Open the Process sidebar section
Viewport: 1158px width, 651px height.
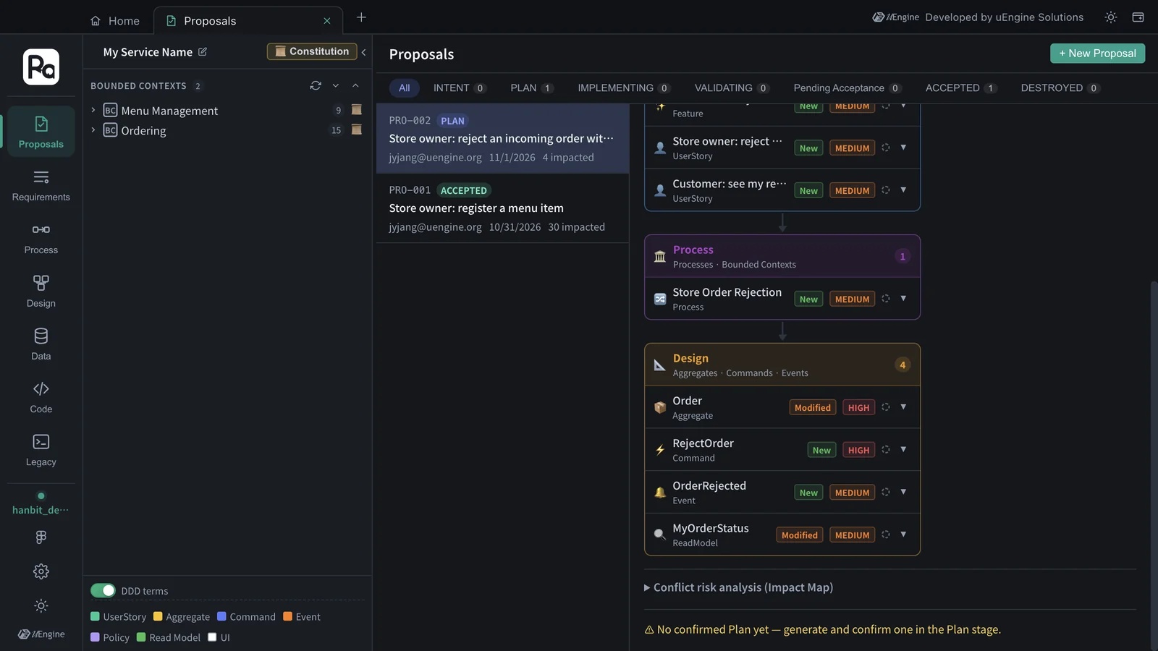[x=41, y=239]
